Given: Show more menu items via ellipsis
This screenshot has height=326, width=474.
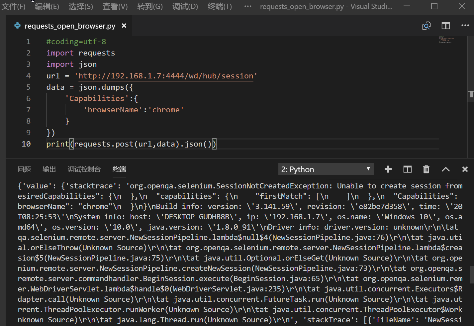Looking at the screenshot, I should [x=248, y=6].
